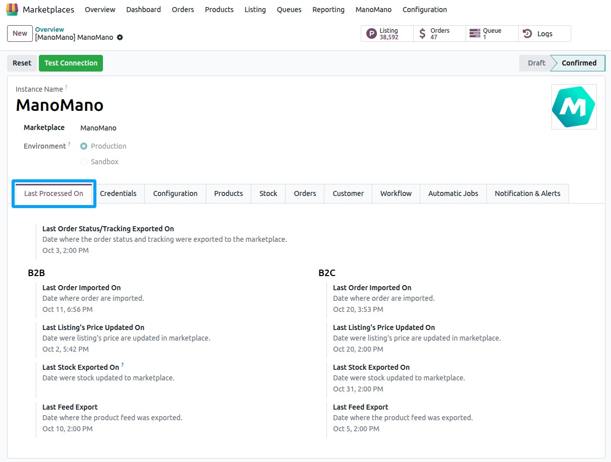Switch to the Credentials tab

tap(118, 193)
